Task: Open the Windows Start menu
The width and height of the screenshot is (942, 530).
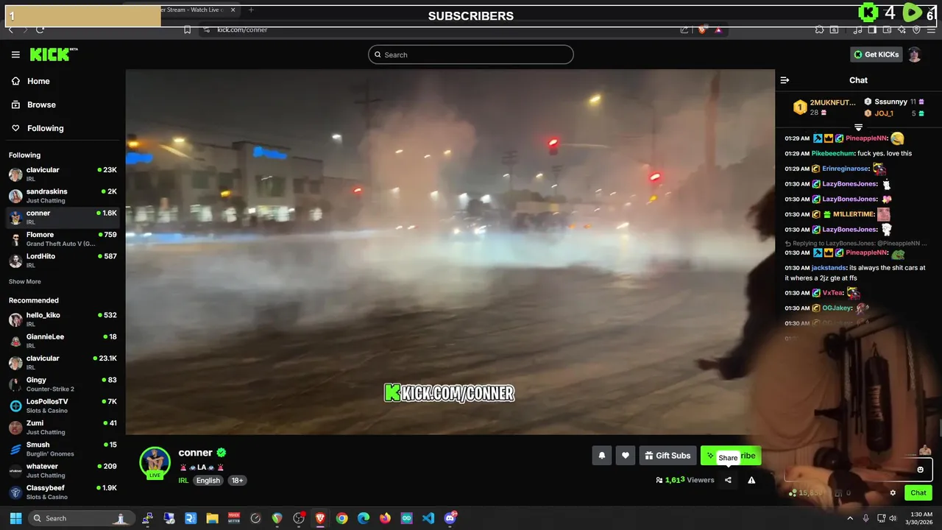Action: (x=15, y=518)
